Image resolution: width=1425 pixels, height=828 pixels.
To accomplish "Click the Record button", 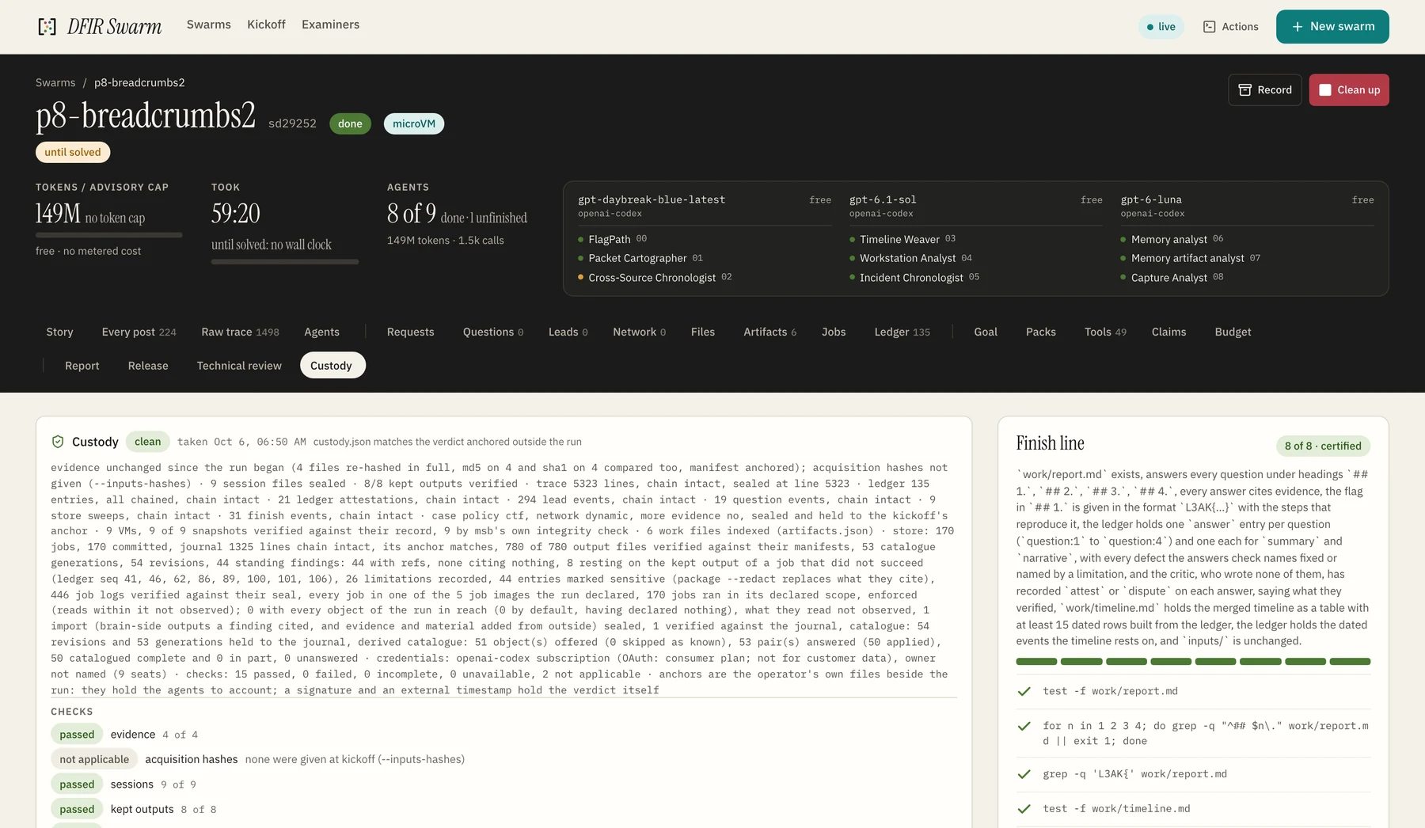I will tap(1265, 90).
